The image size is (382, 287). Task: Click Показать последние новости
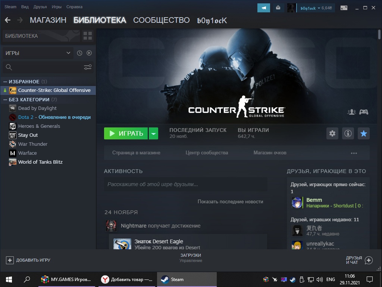point(230,201)
